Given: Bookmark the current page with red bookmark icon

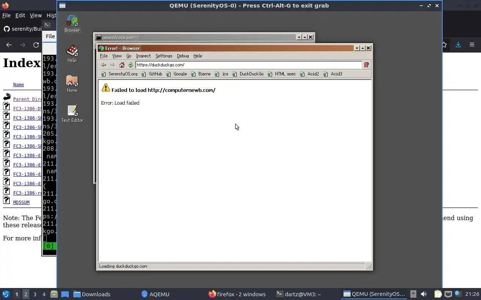Looking at the screenshot, I should tap(366, 65).
